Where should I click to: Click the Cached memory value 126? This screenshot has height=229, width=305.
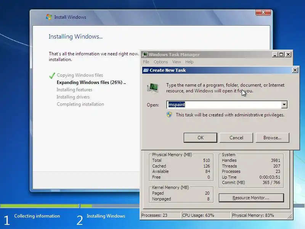tap(206, 166)
